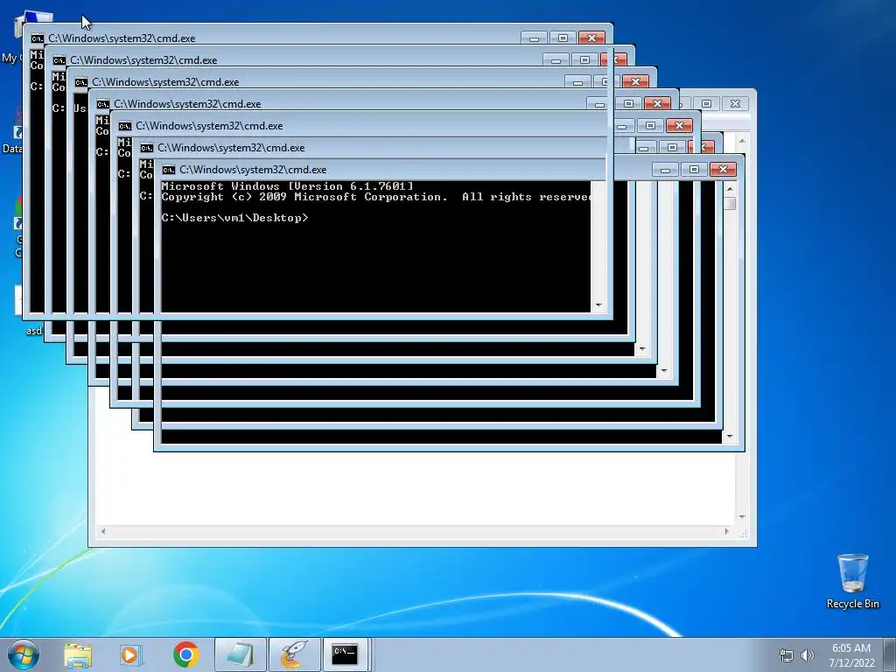Image resolution: width=896 pixels, height=672 pixels.
Task: Click scroll-down arrow in cmd window showing Desktop prompt
Action: coord(730,437)
